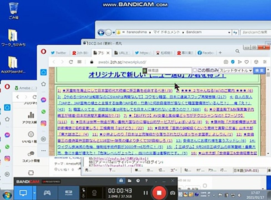Open the Bandicam clock schedule icon
271x200 pixels.
[x=138, y=181]
